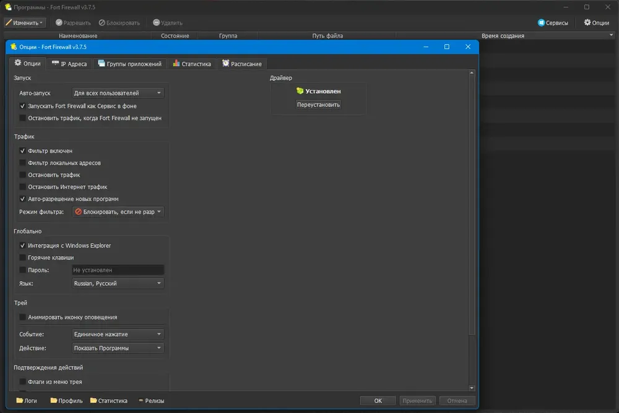Click the options vertical scrollbar thumb
The width and height of the screenshot is (619, 413).
click(471, 206)
